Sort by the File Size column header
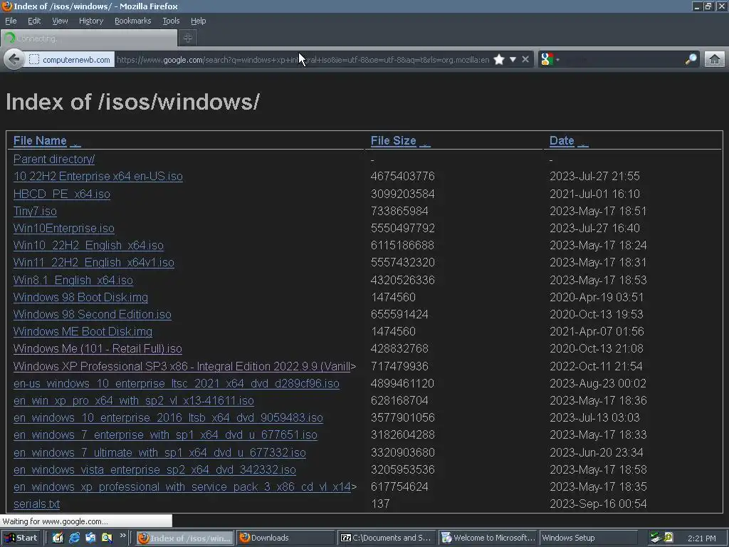The width and height of the screenshot is (729, 547). pyautogui.click(x=393, y=140)
